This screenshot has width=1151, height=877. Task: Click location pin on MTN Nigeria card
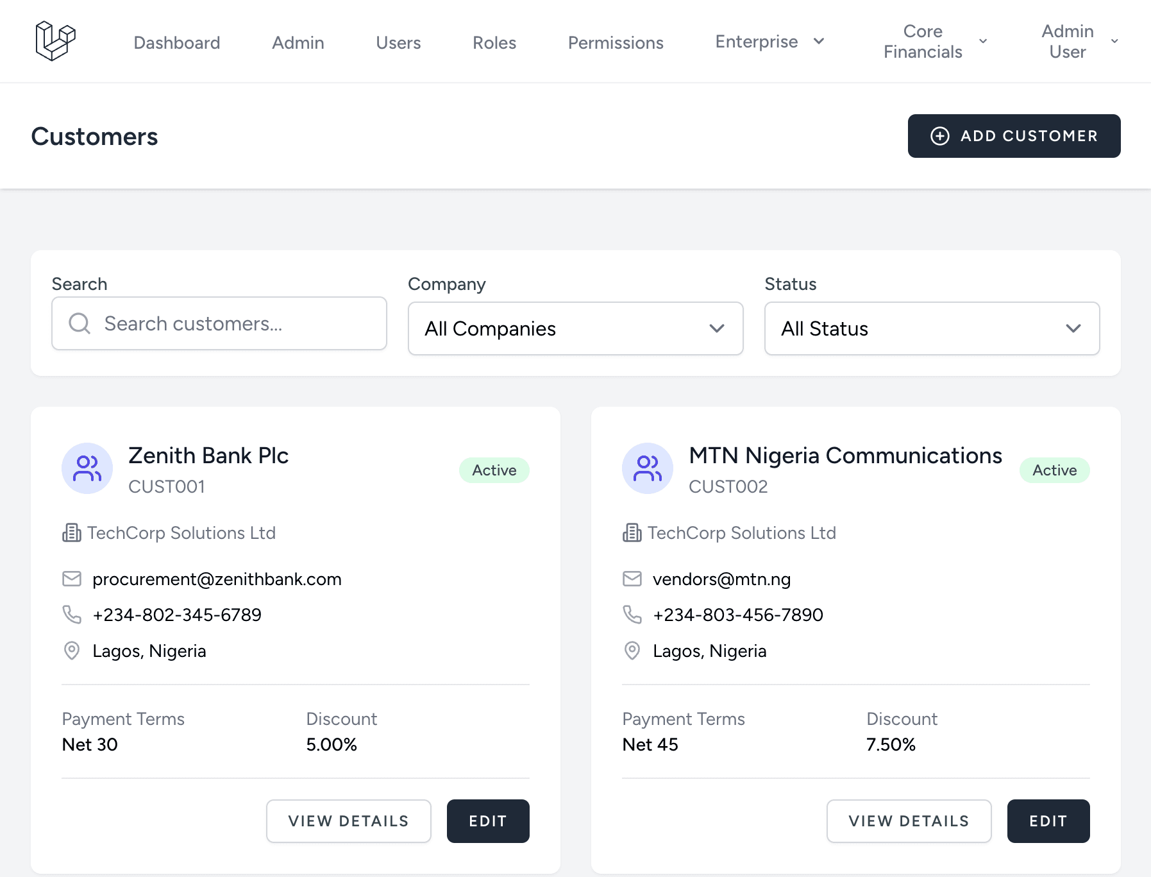[x=632, y=651]
